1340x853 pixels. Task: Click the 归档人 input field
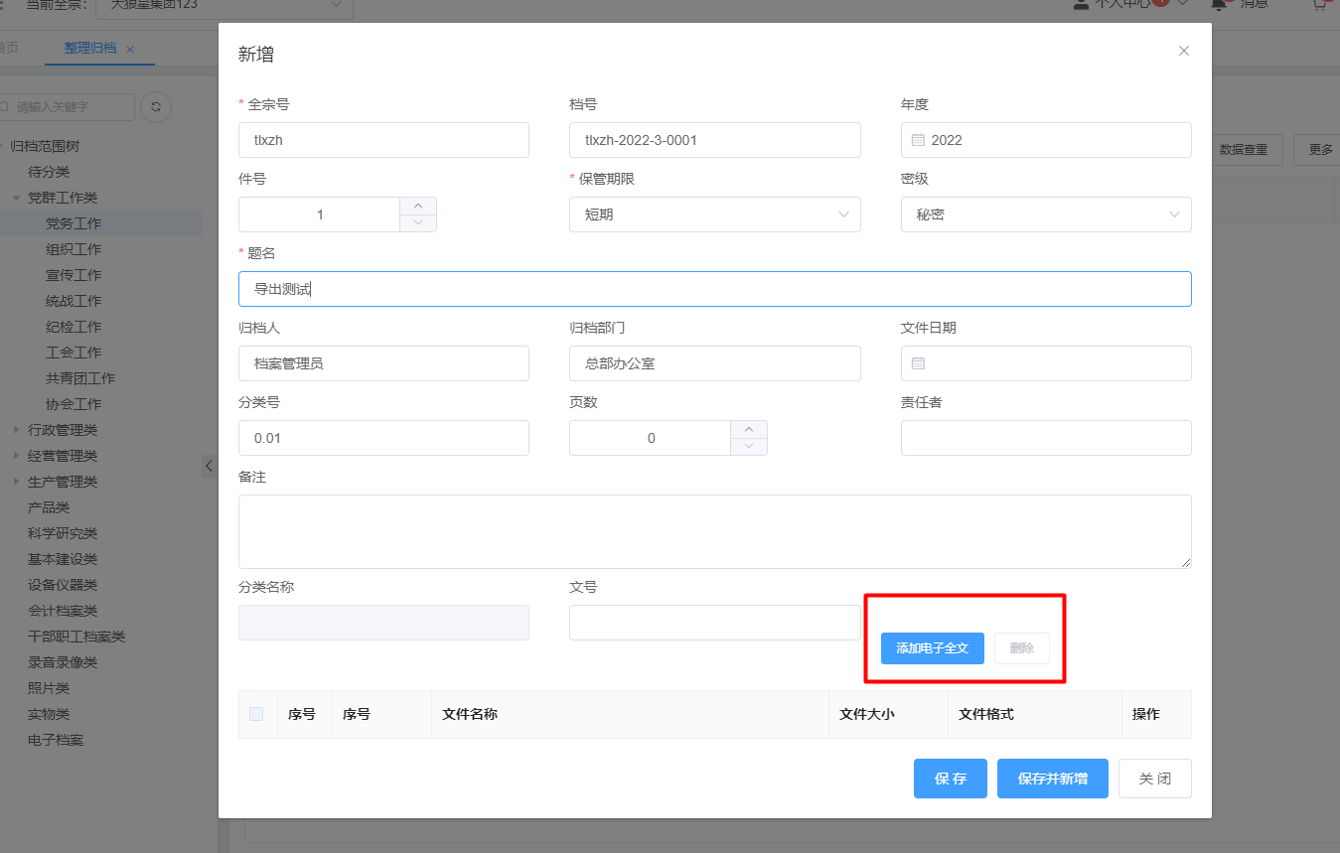point(383,363)
